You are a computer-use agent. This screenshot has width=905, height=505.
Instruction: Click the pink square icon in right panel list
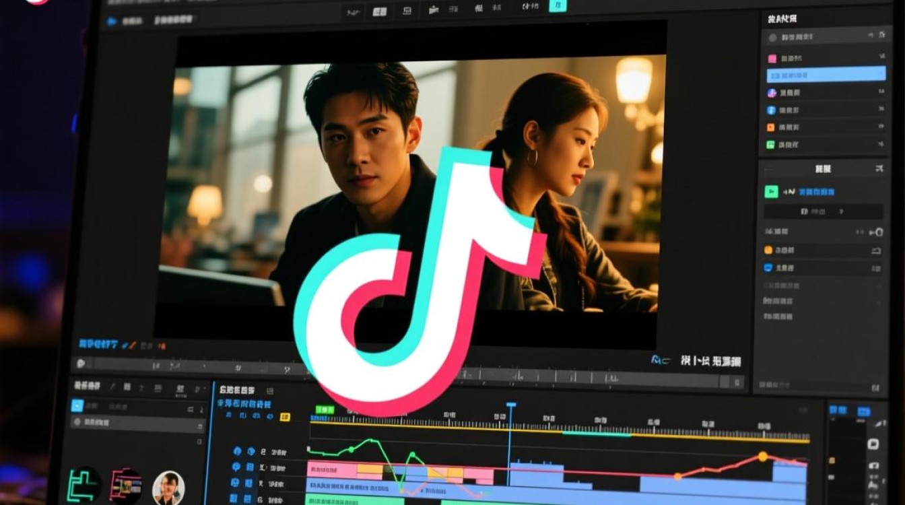point(772,59)
